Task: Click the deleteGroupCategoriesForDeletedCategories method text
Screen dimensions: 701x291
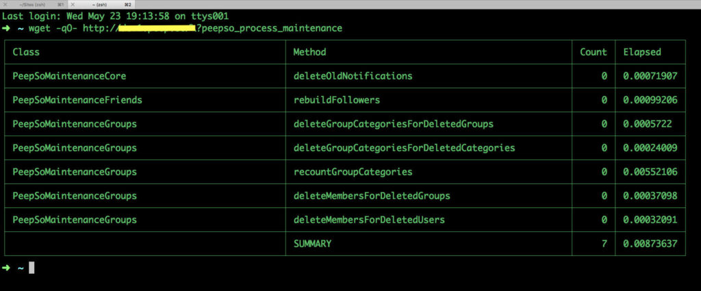Action: tap(404, 148)
